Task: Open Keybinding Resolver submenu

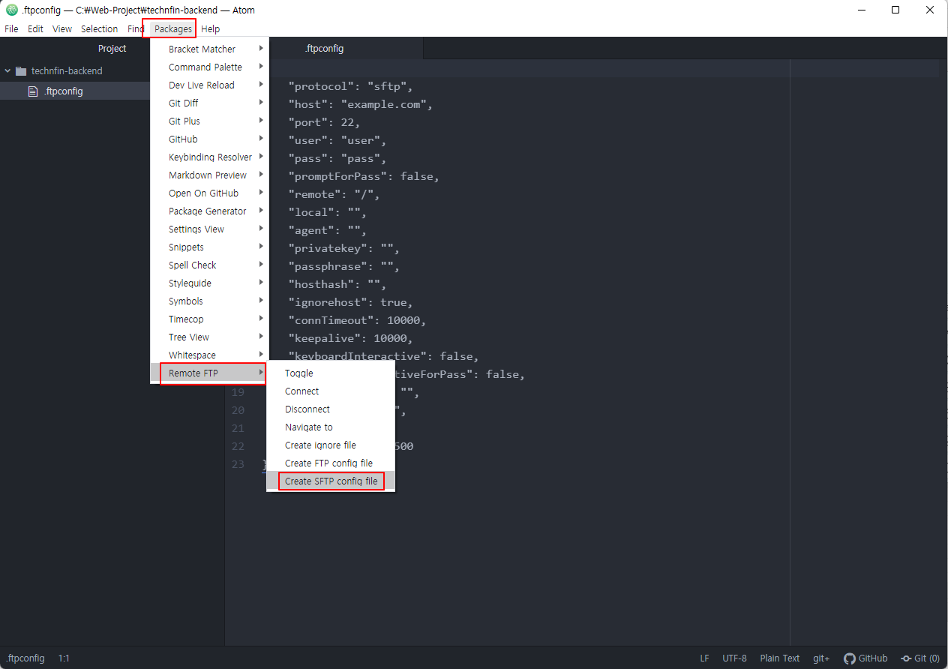Action: pyautogui.click(x=209, y=157)
